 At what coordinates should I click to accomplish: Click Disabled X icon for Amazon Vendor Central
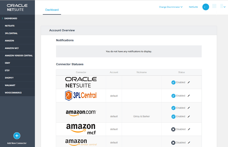tap(173, 143)
